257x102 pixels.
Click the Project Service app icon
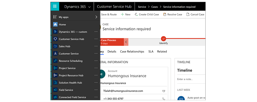click(x=55, y=68)
